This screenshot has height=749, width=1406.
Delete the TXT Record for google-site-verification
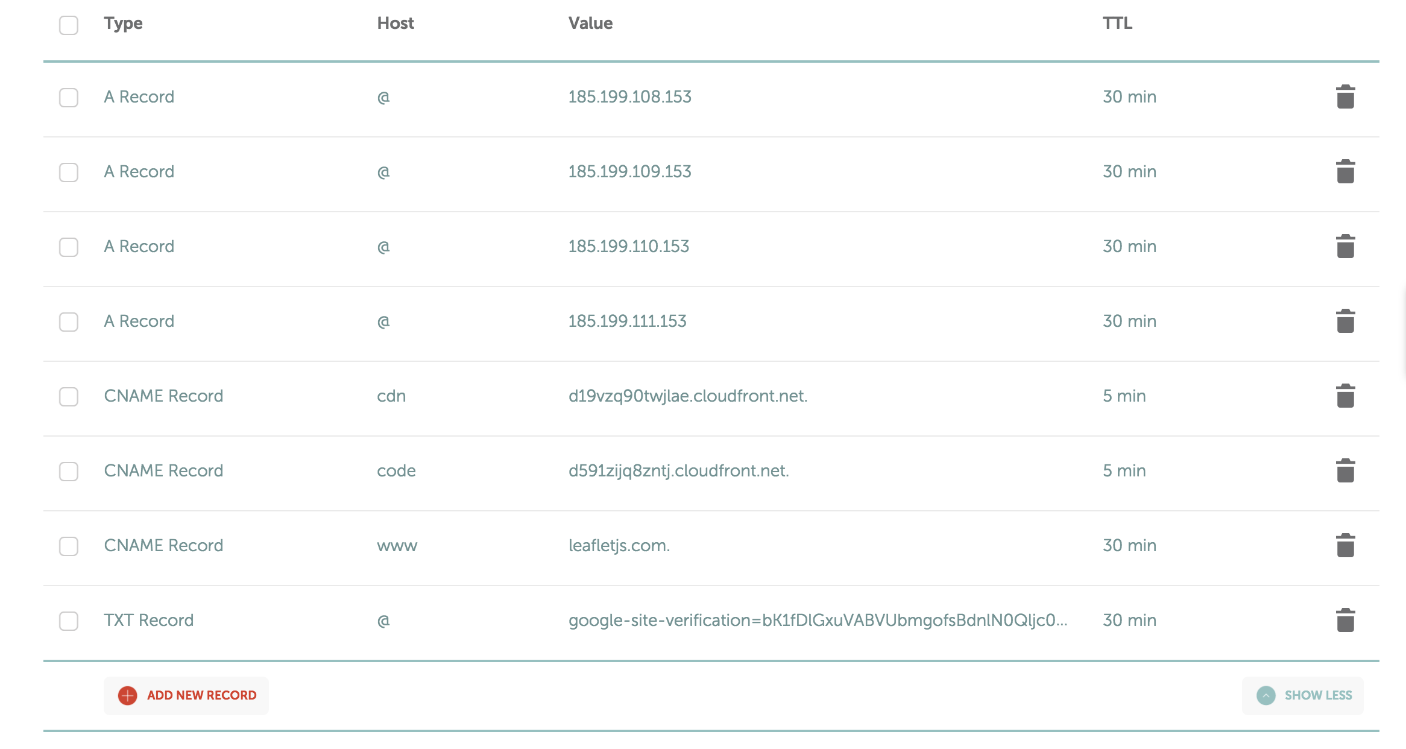click(x=1345, y=620)
